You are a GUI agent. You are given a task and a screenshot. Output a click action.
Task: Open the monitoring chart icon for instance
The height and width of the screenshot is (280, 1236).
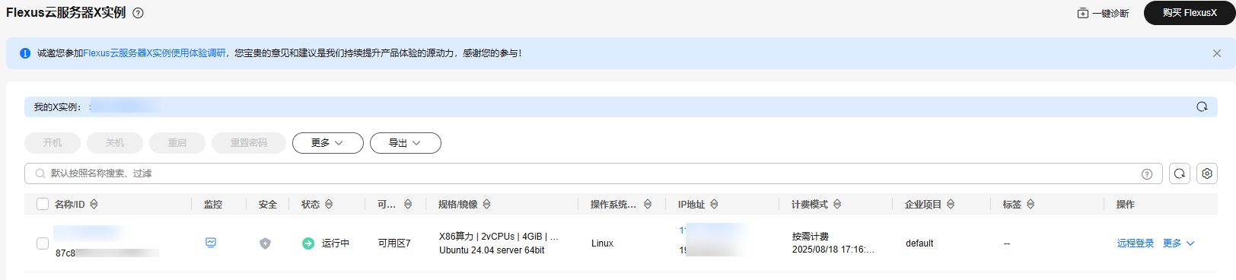pos(211,243)
